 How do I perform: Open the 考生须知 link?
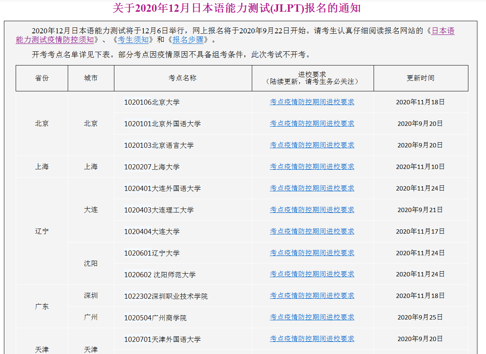[x=133, y=40]
